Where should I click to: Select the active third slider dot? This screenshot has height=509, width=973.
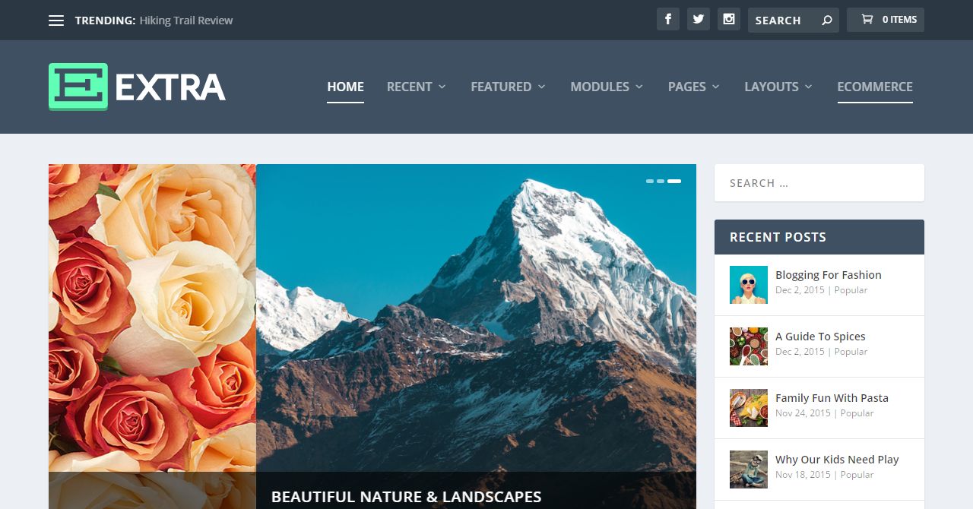coord(674,182)
